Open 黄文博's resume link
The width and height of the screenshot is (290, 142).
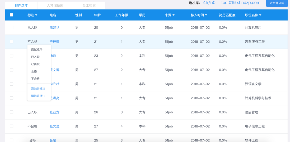55,70
